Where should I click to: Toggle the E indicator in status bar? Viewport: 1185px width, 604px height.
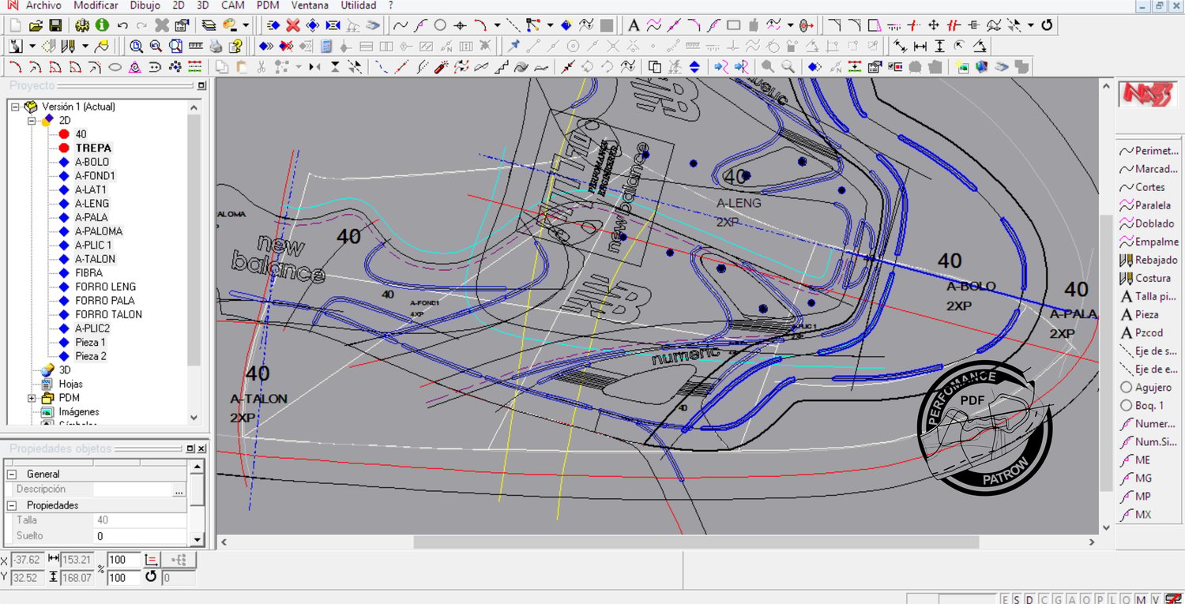point(1005,599)
